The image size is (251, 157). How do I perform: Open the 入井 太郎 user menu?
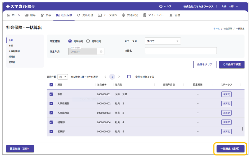click(x=230, y=6)
